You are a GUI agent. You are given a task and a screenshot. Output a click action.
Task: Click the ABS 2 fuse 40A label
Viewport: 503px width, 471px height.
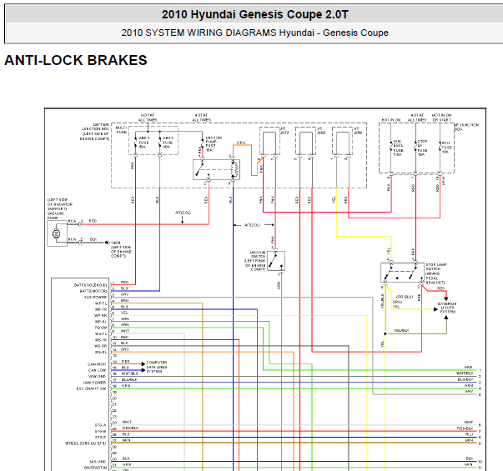169,143
